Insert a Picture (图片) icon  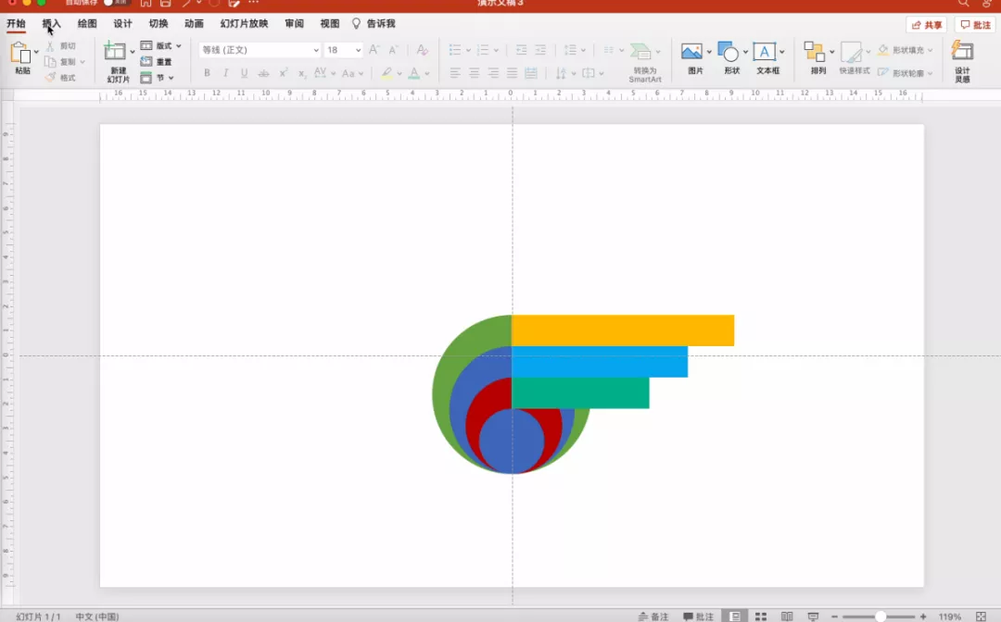pos(691,52)
